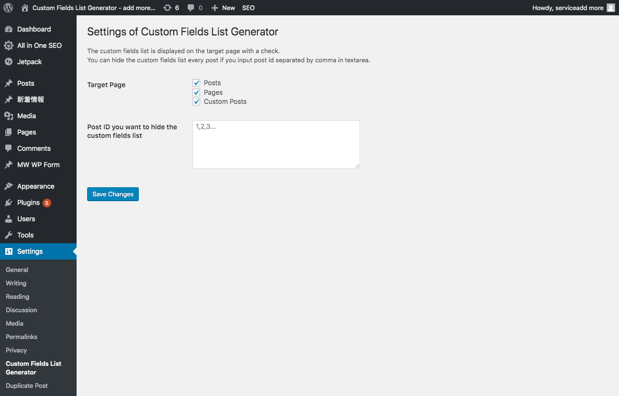Click the Pages checkbox label text
The image size is (619, 396).
(x=213, y=92)
